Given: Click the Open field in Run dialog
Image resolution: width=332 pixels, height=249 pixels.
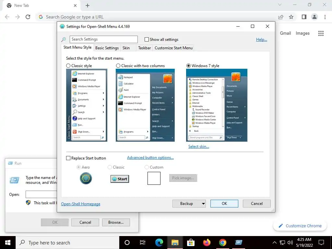Looking at the screenshot, I should click(41, 195).
